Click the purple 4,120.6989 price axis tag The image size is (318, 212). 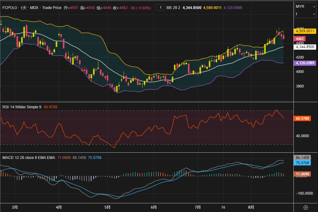[x=305, y=63]
